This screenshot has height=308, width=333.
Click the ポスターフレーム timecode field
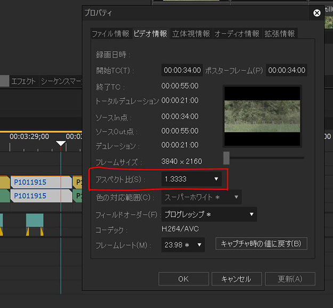[x=287, y=70]
